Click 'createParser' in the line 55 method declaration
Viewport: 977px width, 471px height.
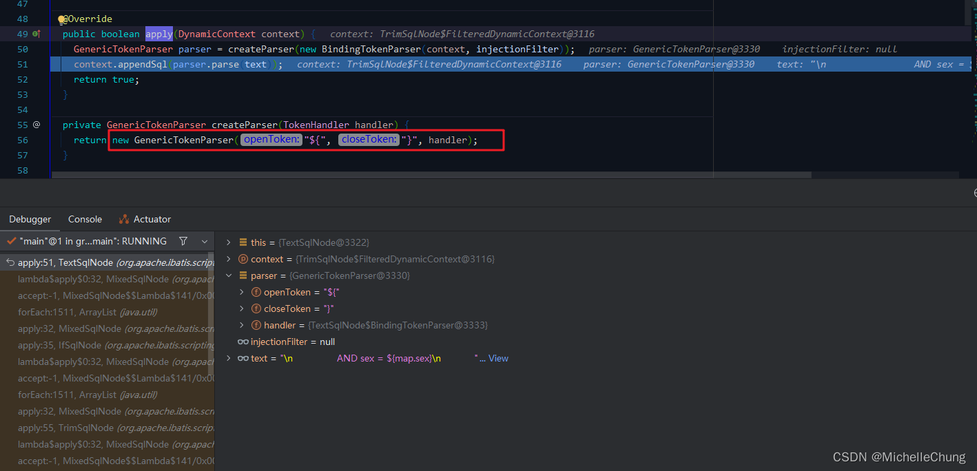point(244,125)
